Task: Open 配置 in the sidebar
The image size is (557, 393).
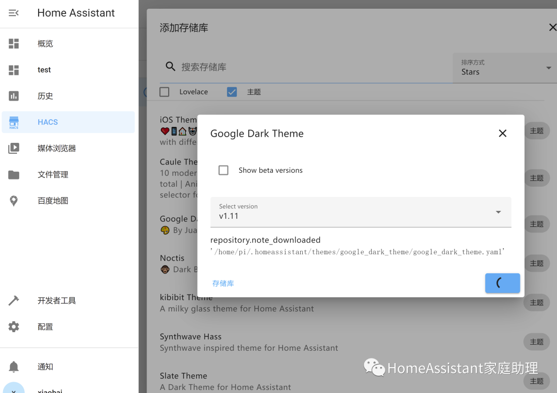Action: click(68, 327)
